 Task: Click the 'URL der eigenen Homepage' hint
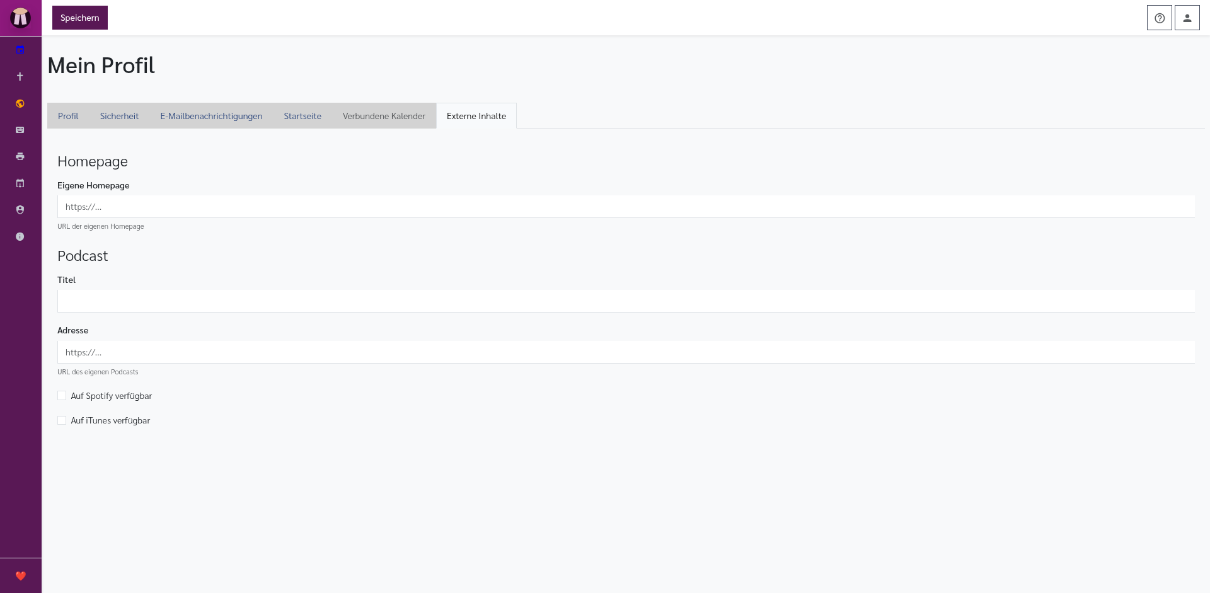coord(101,226)
